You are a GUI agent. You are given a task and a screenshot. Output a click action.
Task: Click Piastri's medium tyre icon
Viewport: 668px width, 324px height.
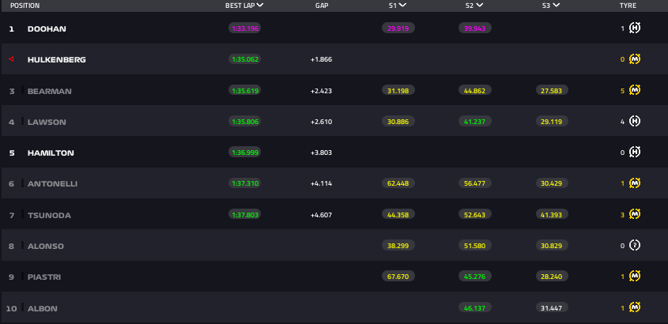point(634,277)
